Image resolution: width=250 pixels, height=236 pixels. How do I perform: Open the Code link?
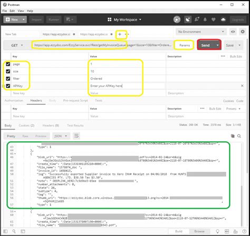click(x=240, y=101)
